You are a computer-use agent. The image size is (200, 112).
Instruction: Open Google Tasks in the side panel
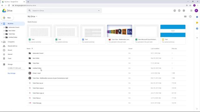coord(197,29)
